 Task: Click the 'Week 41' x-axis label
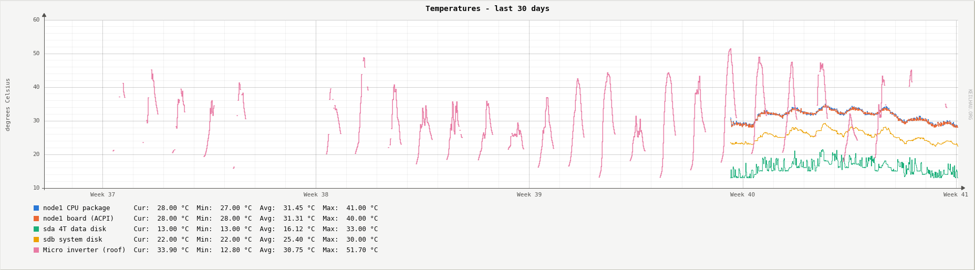coord(956,195)
